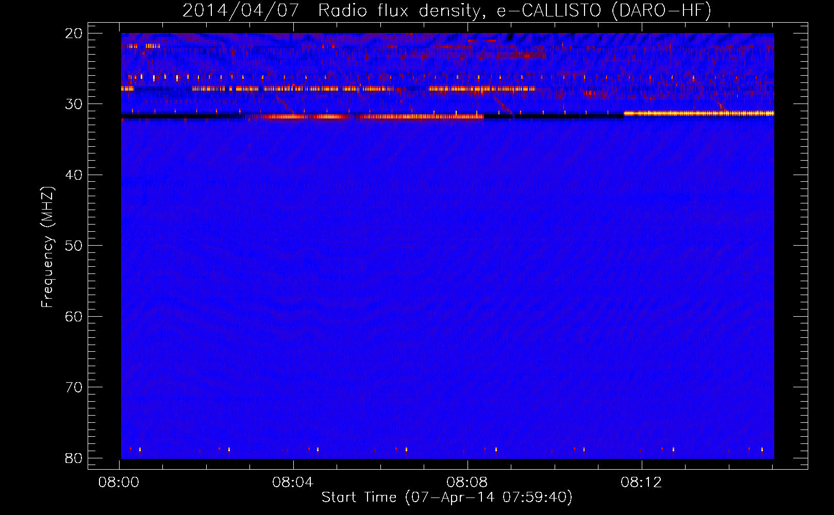Click the 08:00 time tick label

tap(119, 483)
